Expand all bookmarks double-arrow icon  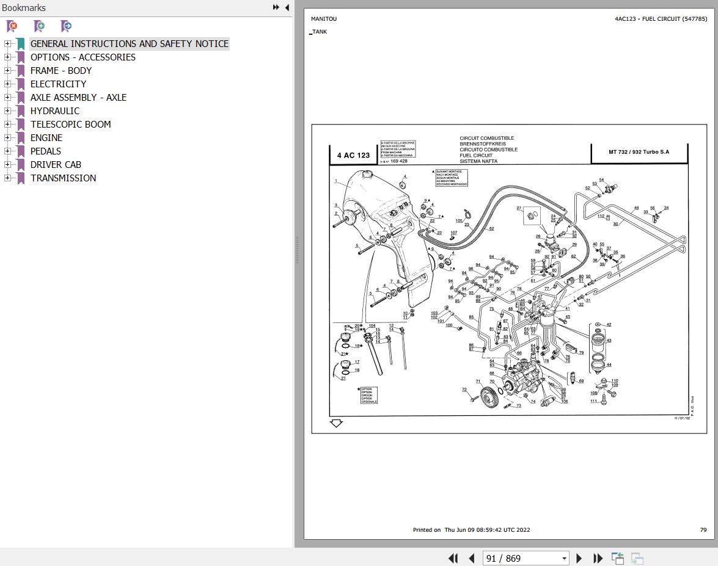tap(276, 7)
